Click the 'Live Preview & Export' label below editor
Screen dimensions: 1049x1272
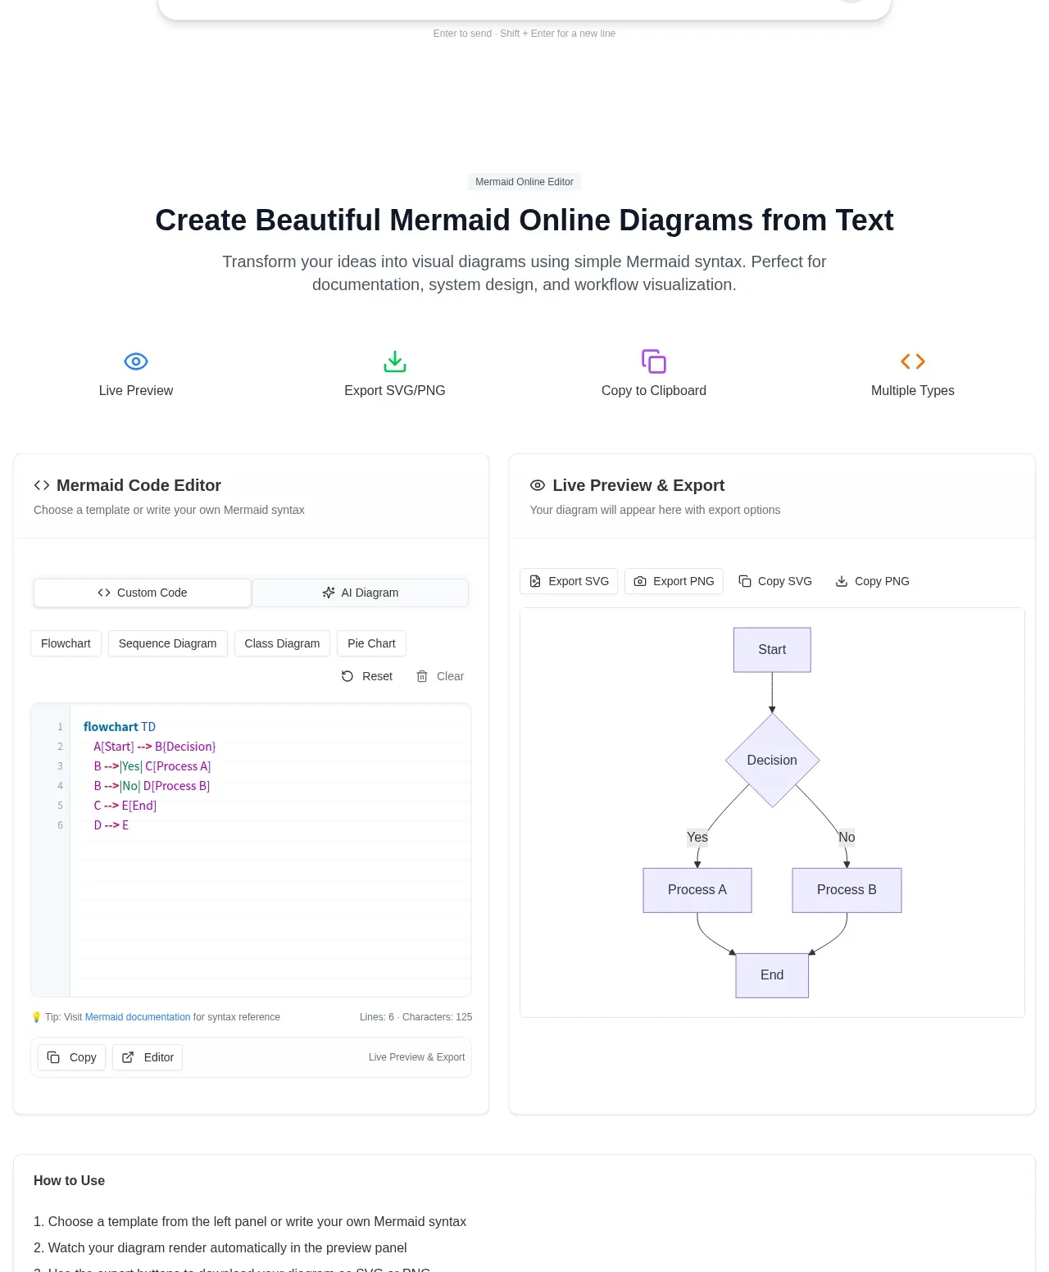click(x=416, y=1057)
